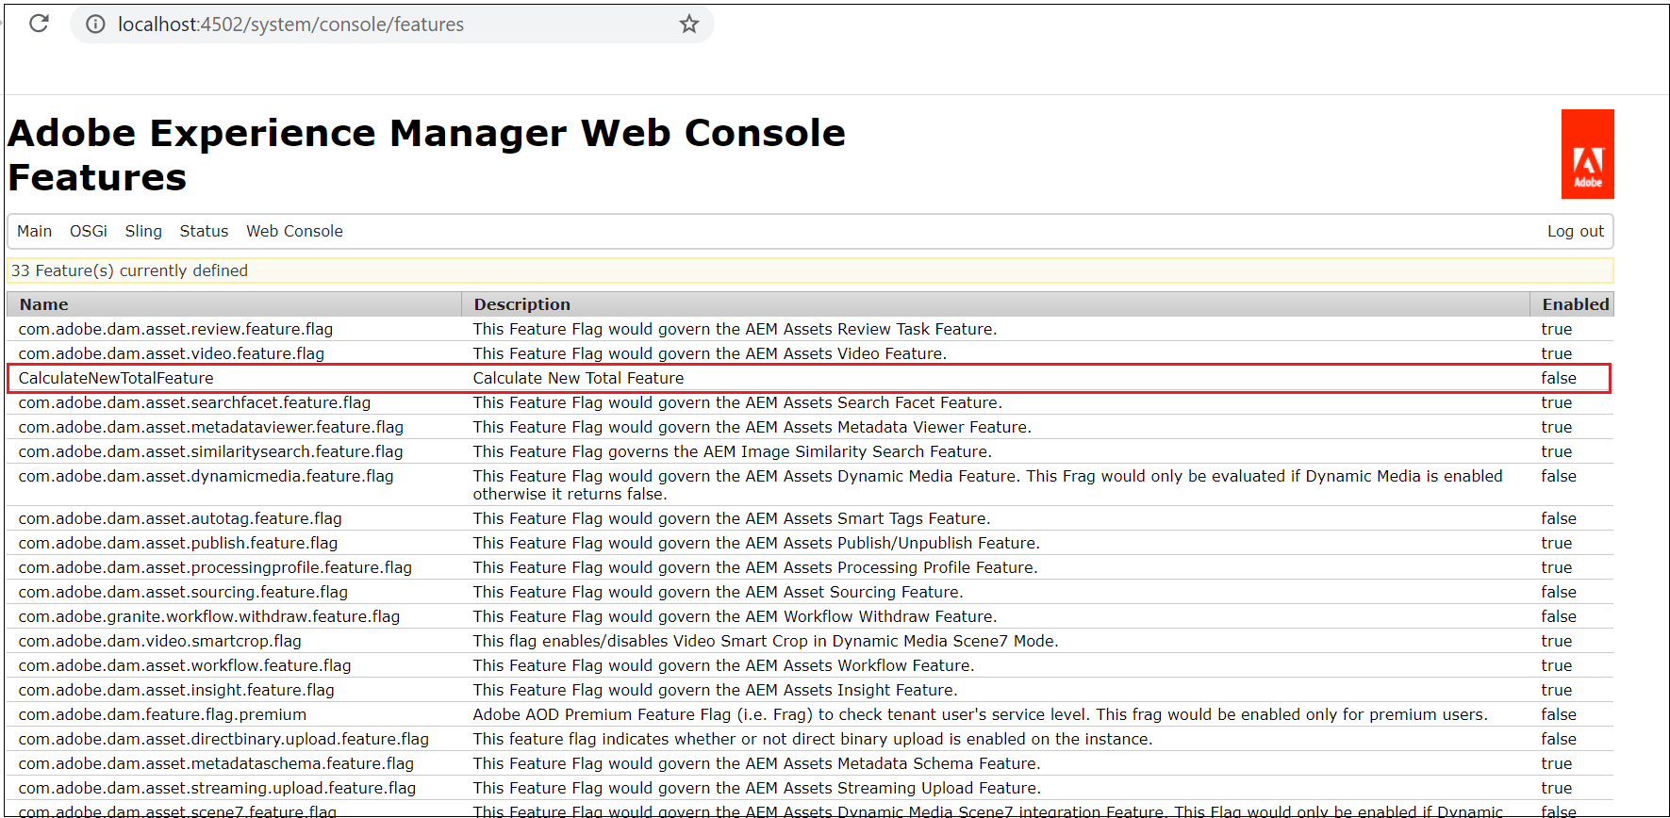Click the Publish/Unpublish Feature description
Viewport: 1670px width, 818px height.
coord(756,543)
